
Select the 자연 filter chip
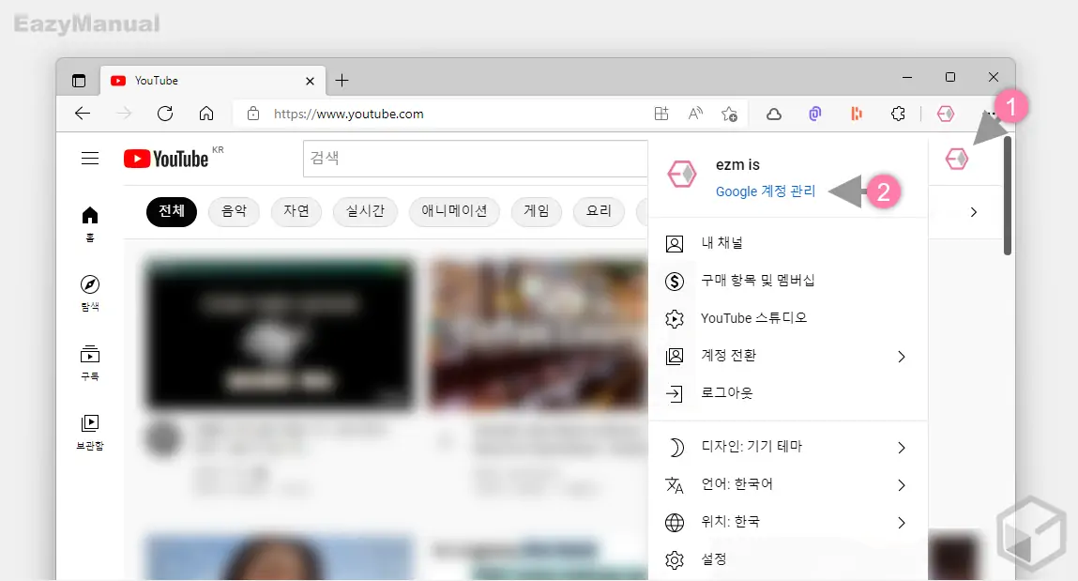coord(296,211)
